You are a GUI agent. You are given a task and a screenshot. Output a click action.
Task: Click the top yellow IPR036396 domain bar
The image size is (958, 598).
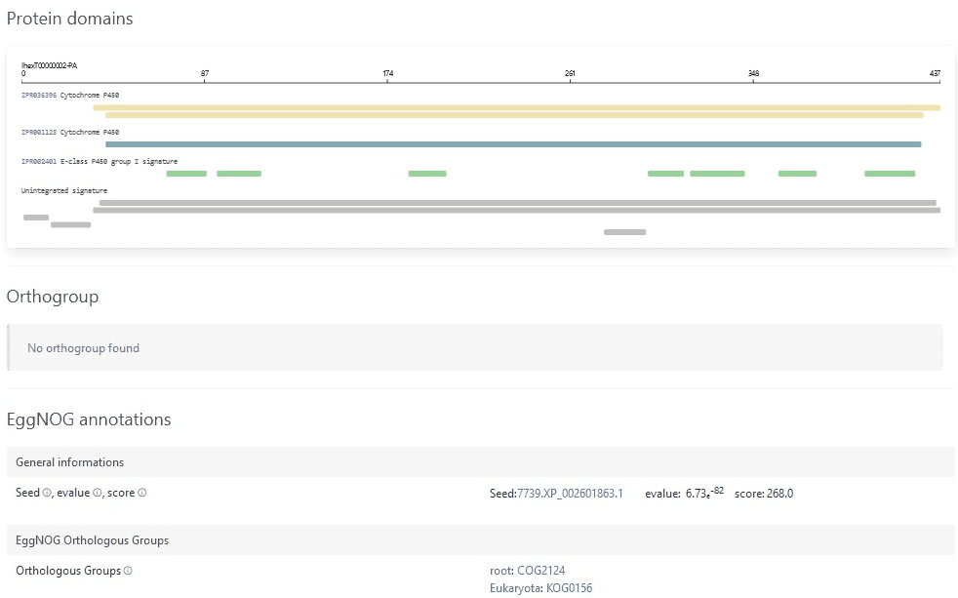click(x=516, y=107)
